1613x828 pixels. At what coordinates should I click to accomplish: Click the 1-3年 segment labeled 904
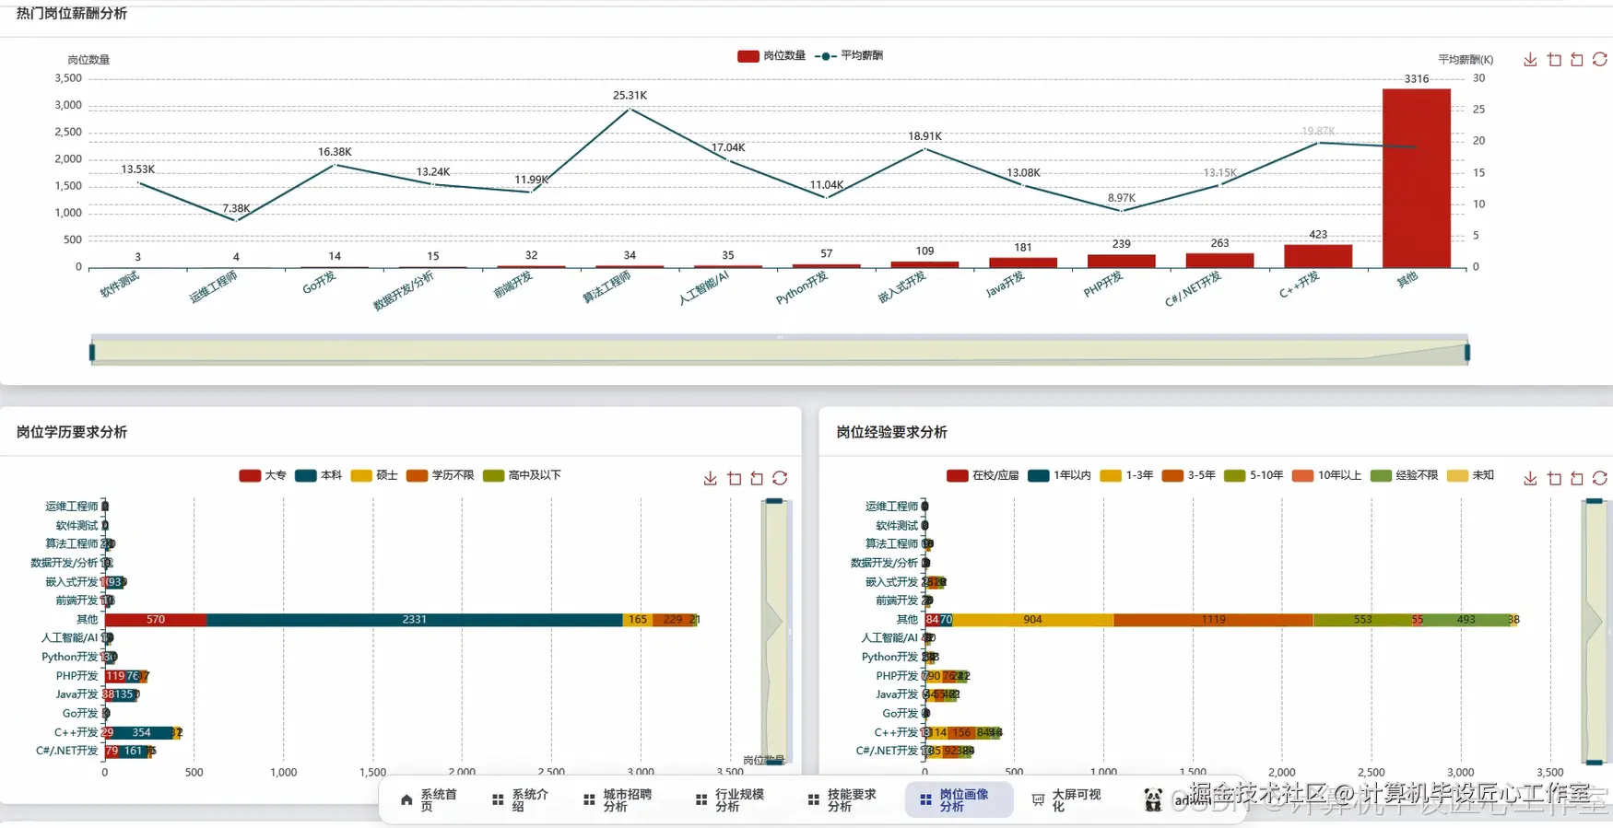pyautogui.click(x=1032, y=619)
